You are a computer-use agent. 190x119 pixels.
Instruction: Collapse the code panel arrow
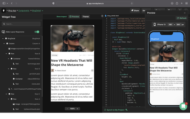(102, 16)
